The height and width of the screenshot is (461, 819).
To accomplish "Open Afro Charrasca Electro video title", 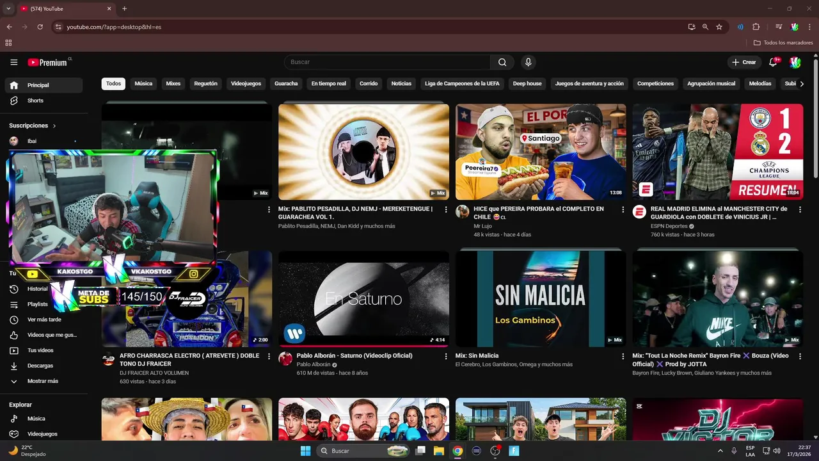I will coord(189,360).
